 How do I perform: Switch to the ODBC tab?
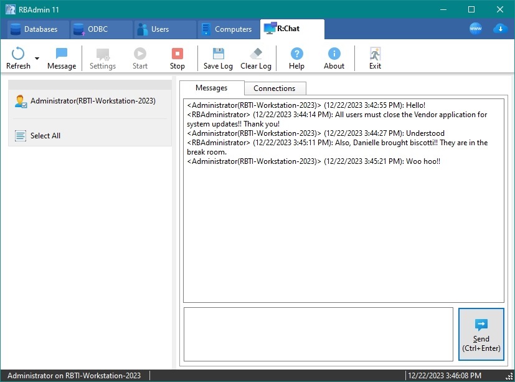click(x=102, y=29)
